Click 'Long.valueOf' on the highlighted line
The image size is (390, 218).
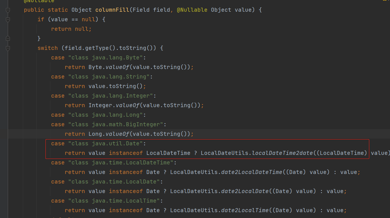pyautogui.click(x=109, y=134)
